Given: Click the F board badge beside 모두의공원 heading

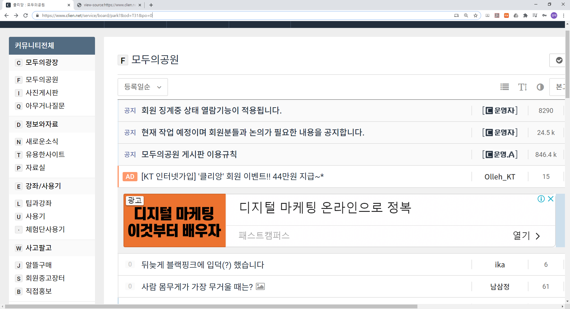Looking at the screenshot, I should [123, 60].
